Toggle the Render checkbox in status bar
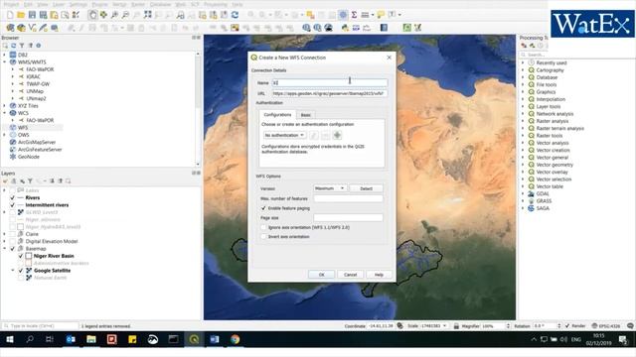 567,326
